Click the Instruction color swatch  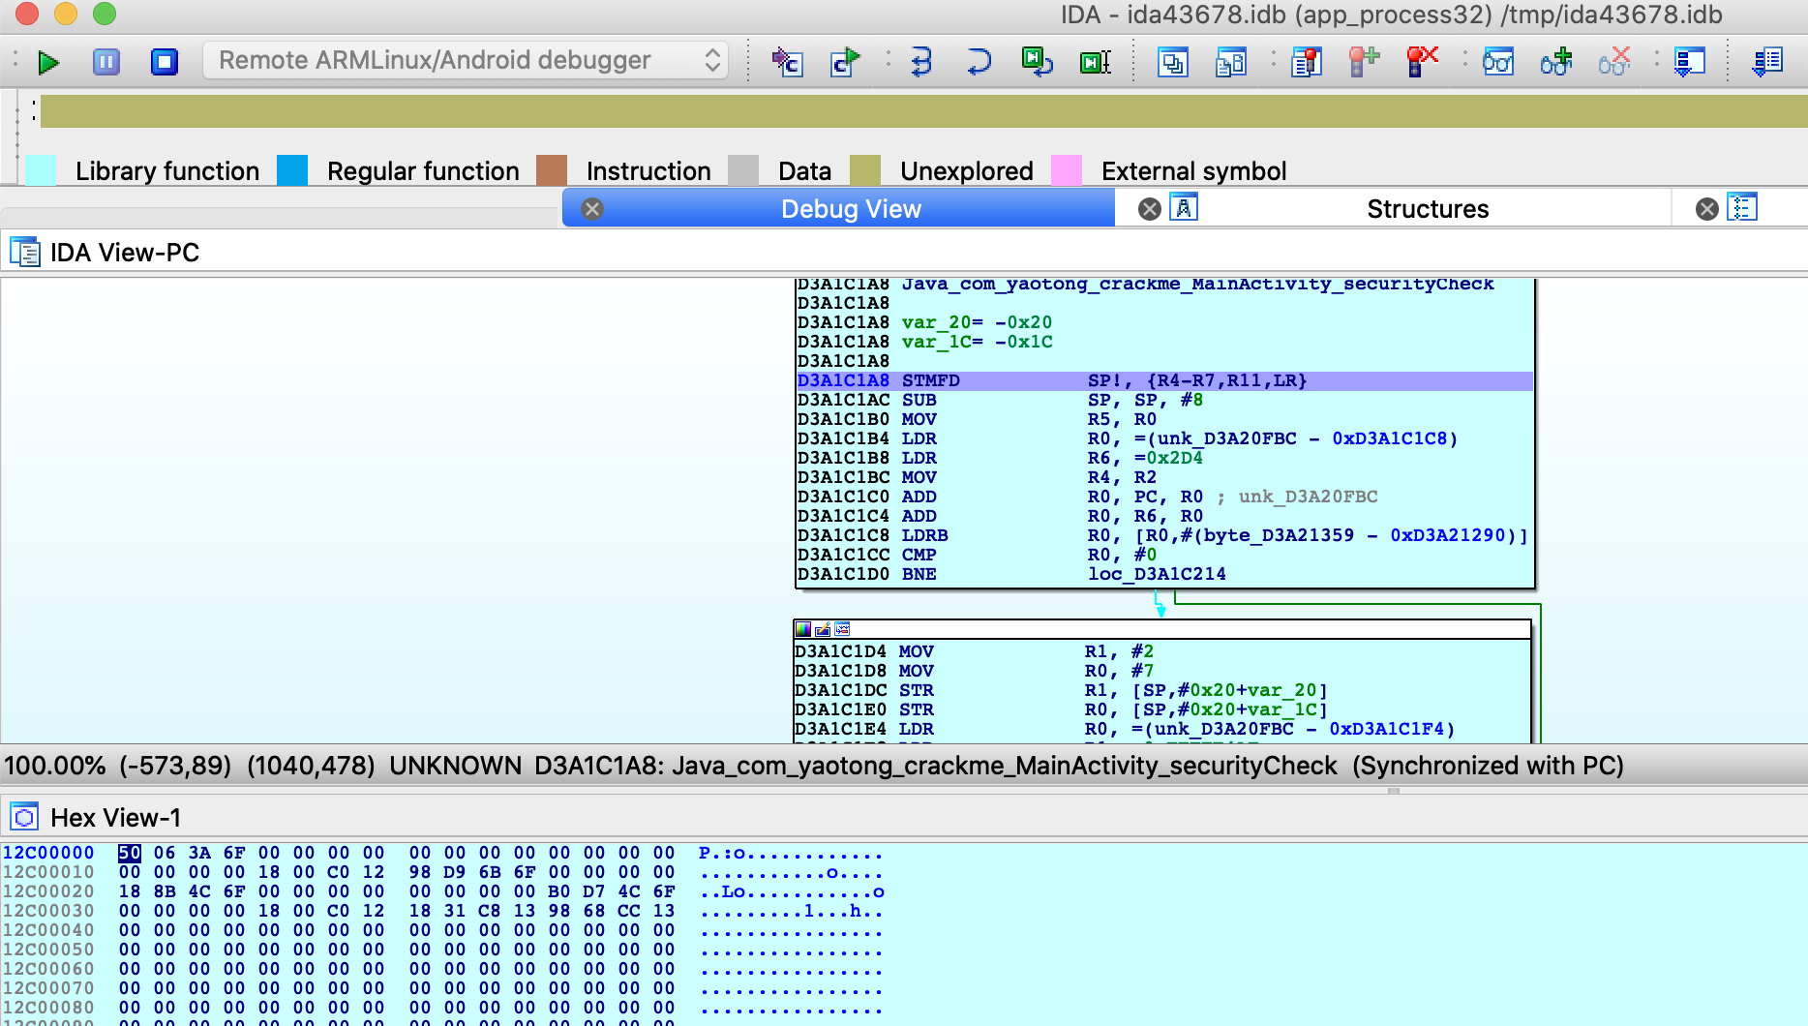551,170
